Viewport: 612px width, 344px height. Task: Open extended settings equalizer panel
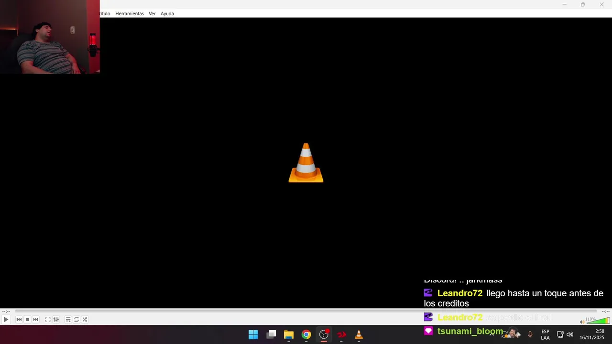[56, 320]
